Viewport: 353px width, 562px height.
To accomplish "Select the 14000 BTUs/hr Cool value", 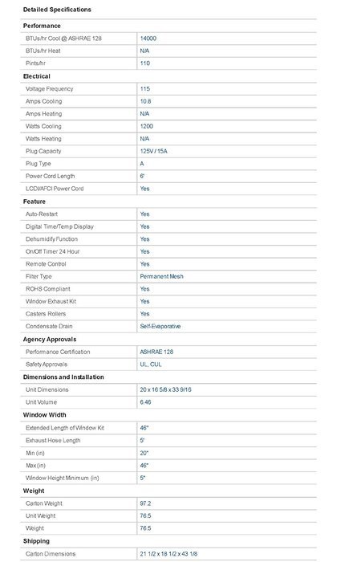I will click(x=148, y=39).
